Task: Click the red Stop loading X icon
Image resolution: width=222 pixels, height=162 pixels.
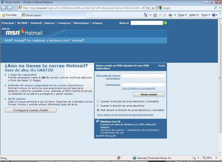Action: point(153,8)
